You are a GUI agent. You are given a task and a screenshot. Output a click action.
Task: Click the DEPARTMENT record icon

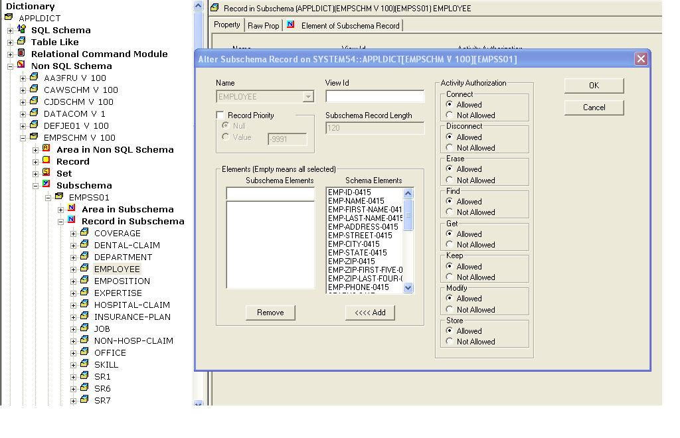(84, 257)
